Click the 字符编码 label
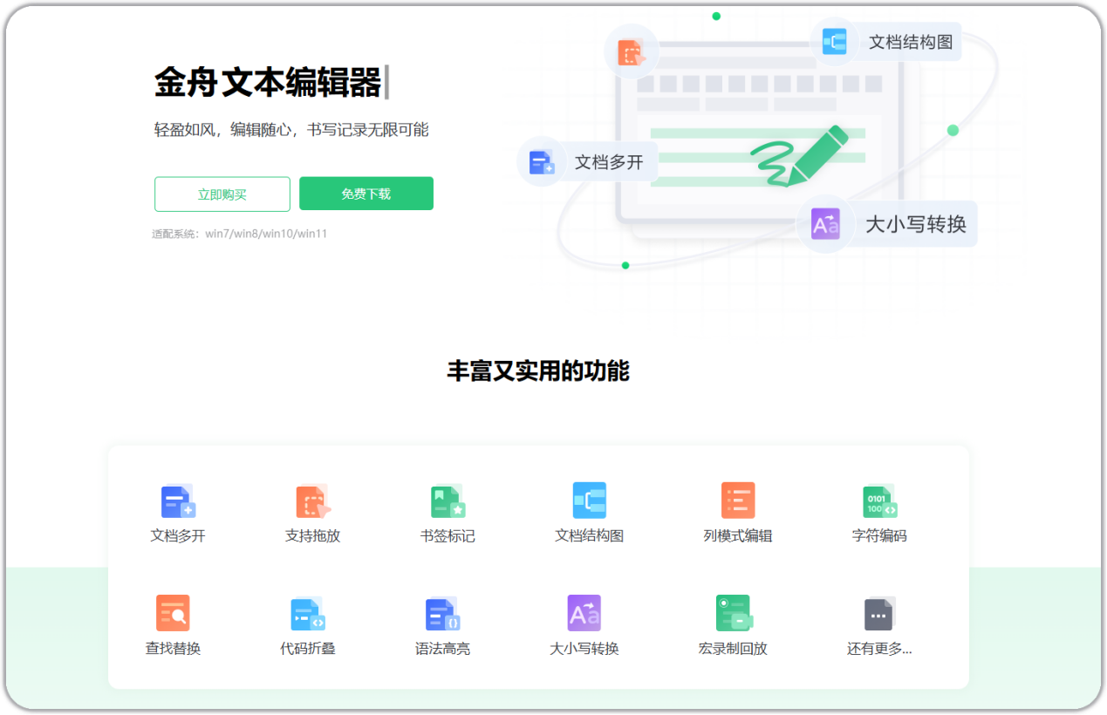Screen dimensions: 1107x715 (x=879, y=535)
